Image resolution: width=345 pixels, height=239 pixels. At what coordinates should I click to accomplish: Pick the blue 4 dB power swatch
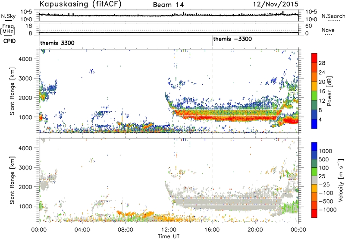(314, 124)
